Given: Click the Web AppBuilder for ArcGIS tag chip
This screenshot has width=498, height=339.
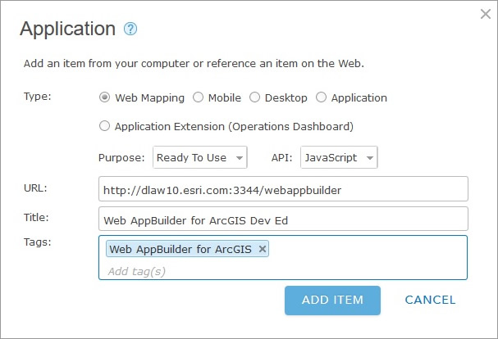Looking at the screenshot, I should pos(180,249).
